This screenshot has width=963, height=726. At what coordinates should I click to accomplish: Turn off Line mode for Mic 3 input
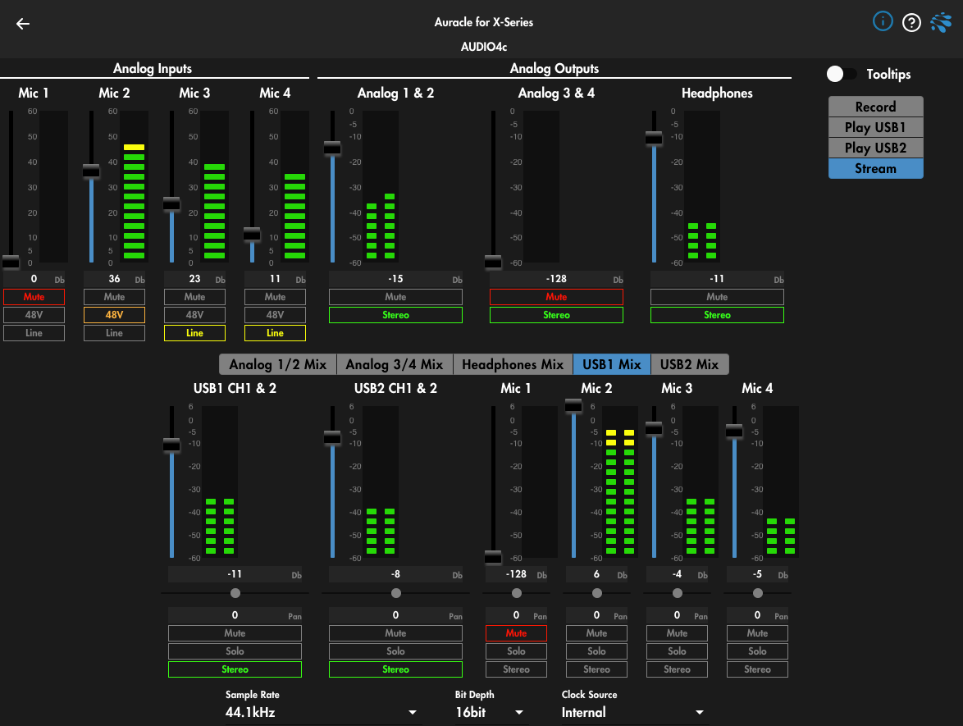pos(194,333)
